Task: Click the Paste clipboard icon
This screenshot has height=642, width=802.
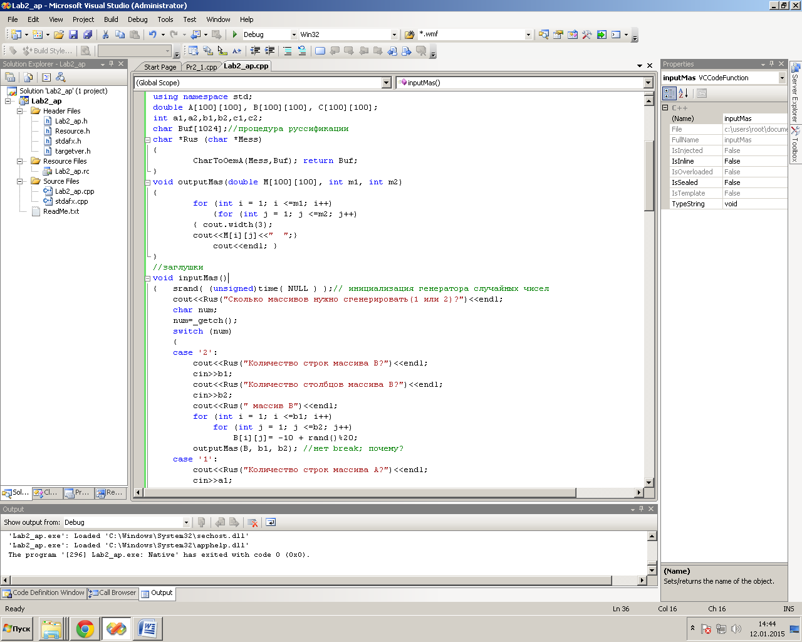Action: (134, 34)
